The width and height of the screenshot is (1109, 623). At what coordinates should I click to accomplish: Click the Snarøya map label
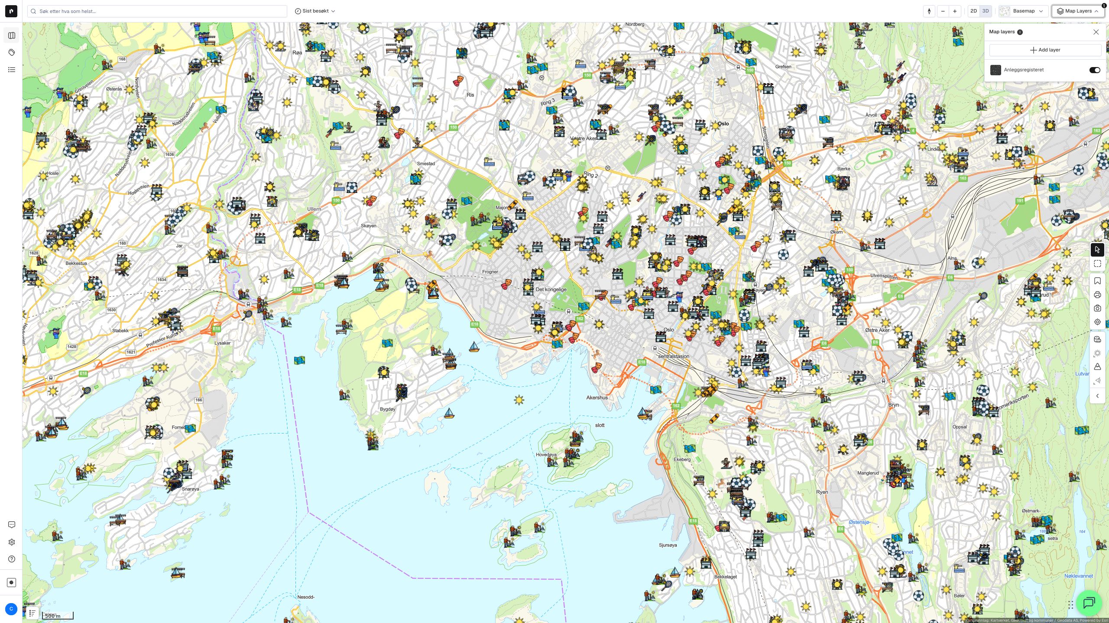[x=191, y=489]
